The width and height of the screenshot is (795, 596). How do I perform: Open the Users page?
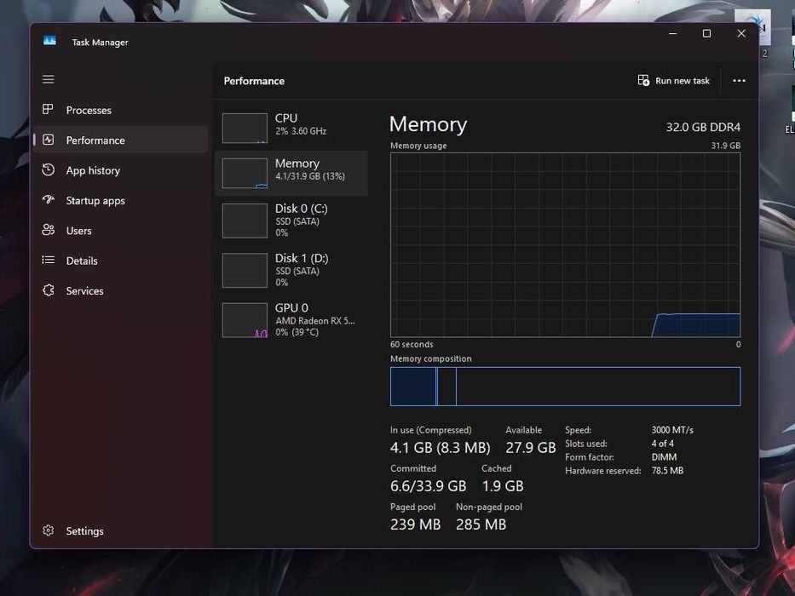[121, 231]
